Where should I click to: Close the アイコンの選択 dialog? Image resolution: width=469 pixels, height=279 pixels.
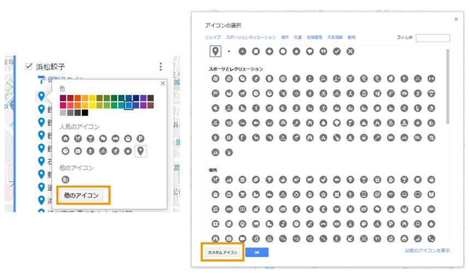[456, 19]
